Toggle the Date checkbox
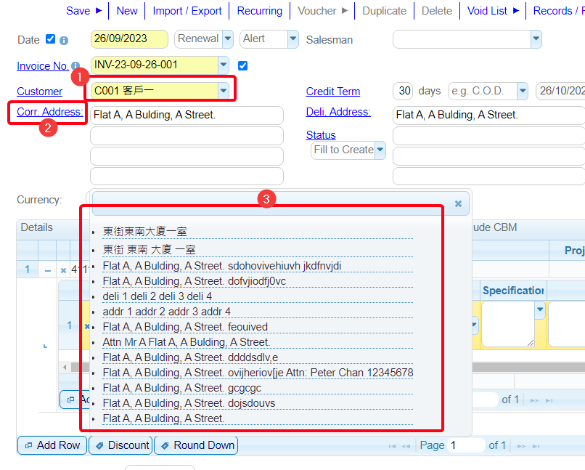 click(50, 39)
